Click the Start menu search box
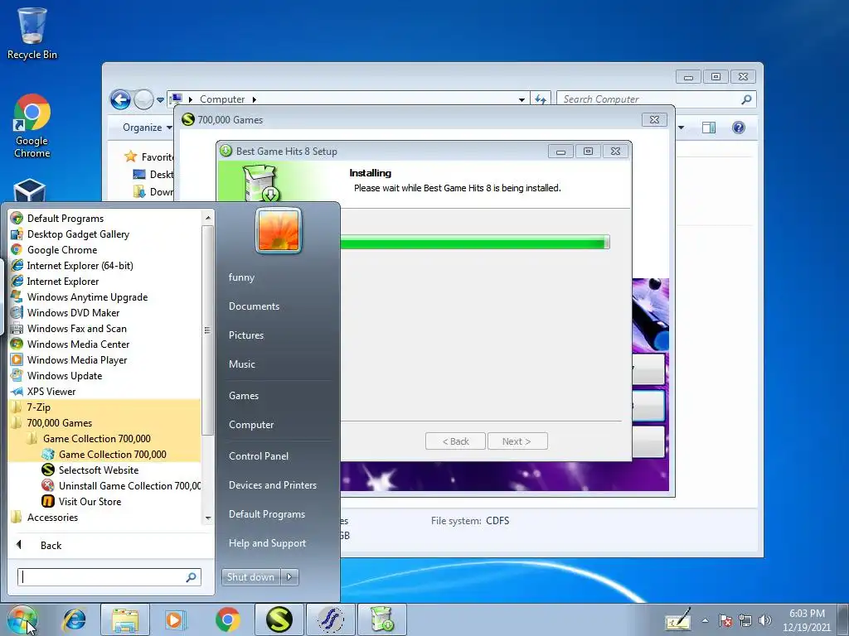 (109, 577)
